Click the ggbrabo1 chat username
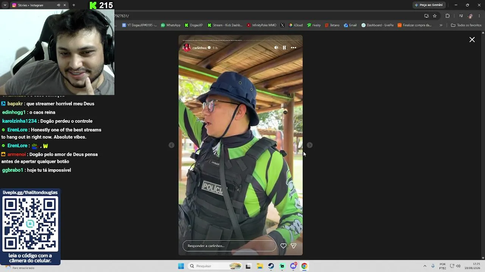Viewport: 485px width, 272px height. (x=13, y=170)
